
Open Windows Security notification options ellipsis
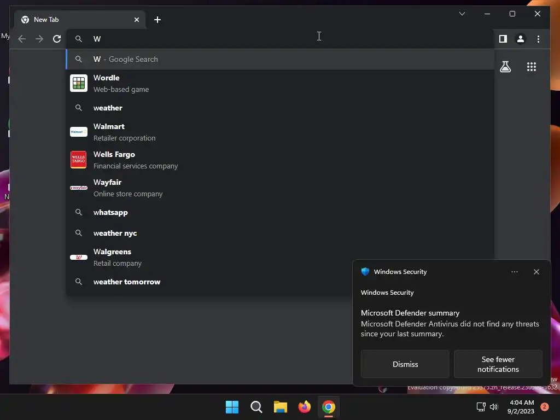coord(514,272)
